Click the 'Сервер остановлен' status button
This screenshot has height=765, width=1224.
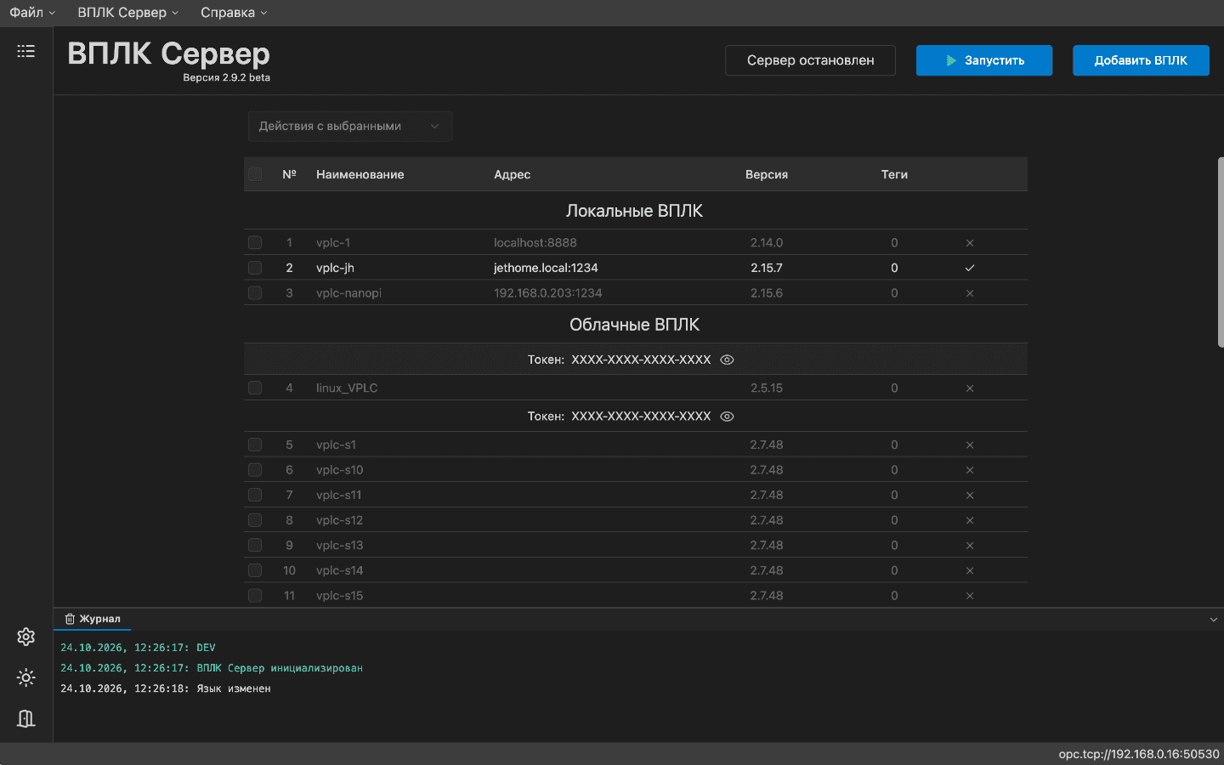coord(810,60)
